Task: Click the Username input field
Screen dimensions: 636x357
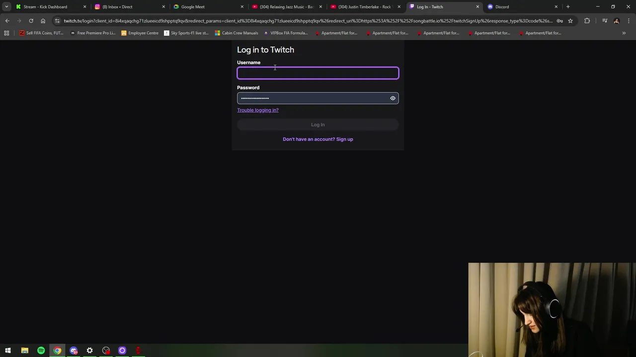Action: (318, 73)
